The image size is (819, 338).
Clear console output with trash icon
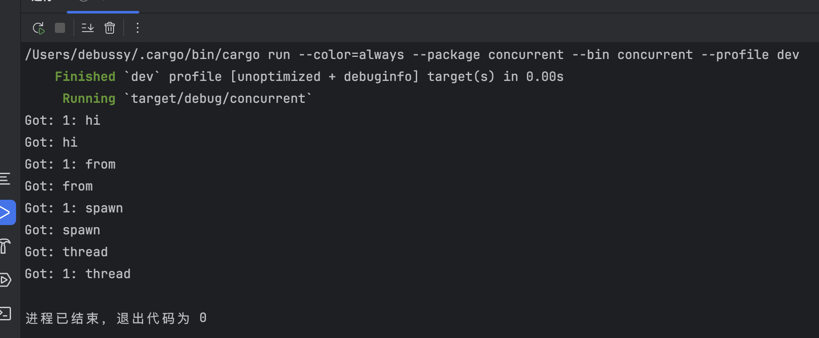pyautogui.click(x=110, y=28)
